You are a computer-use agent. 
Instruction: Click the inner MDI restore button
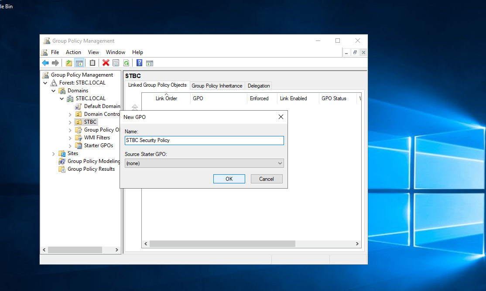355,53
